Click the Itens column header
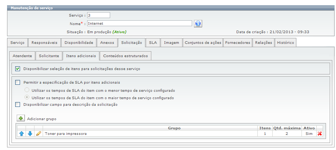The image size is (336, 150). point(265,128)
